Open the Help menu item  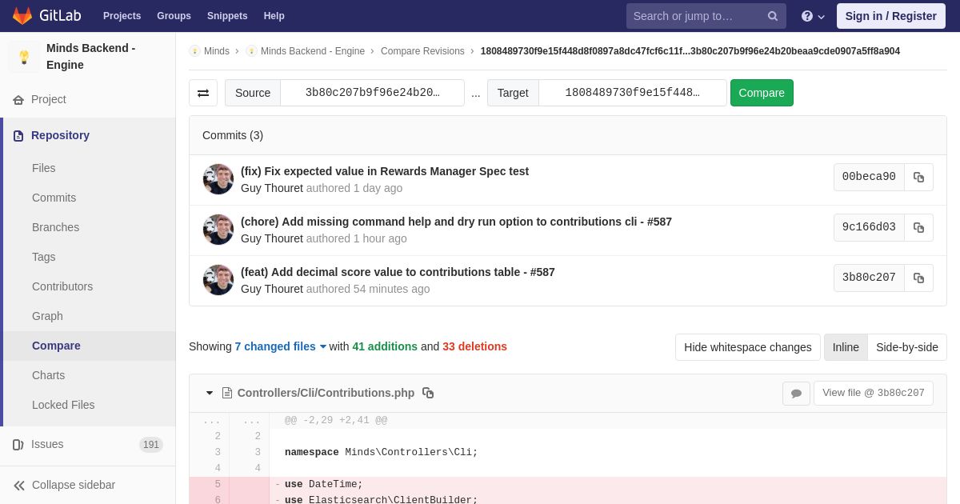point(274,16)
